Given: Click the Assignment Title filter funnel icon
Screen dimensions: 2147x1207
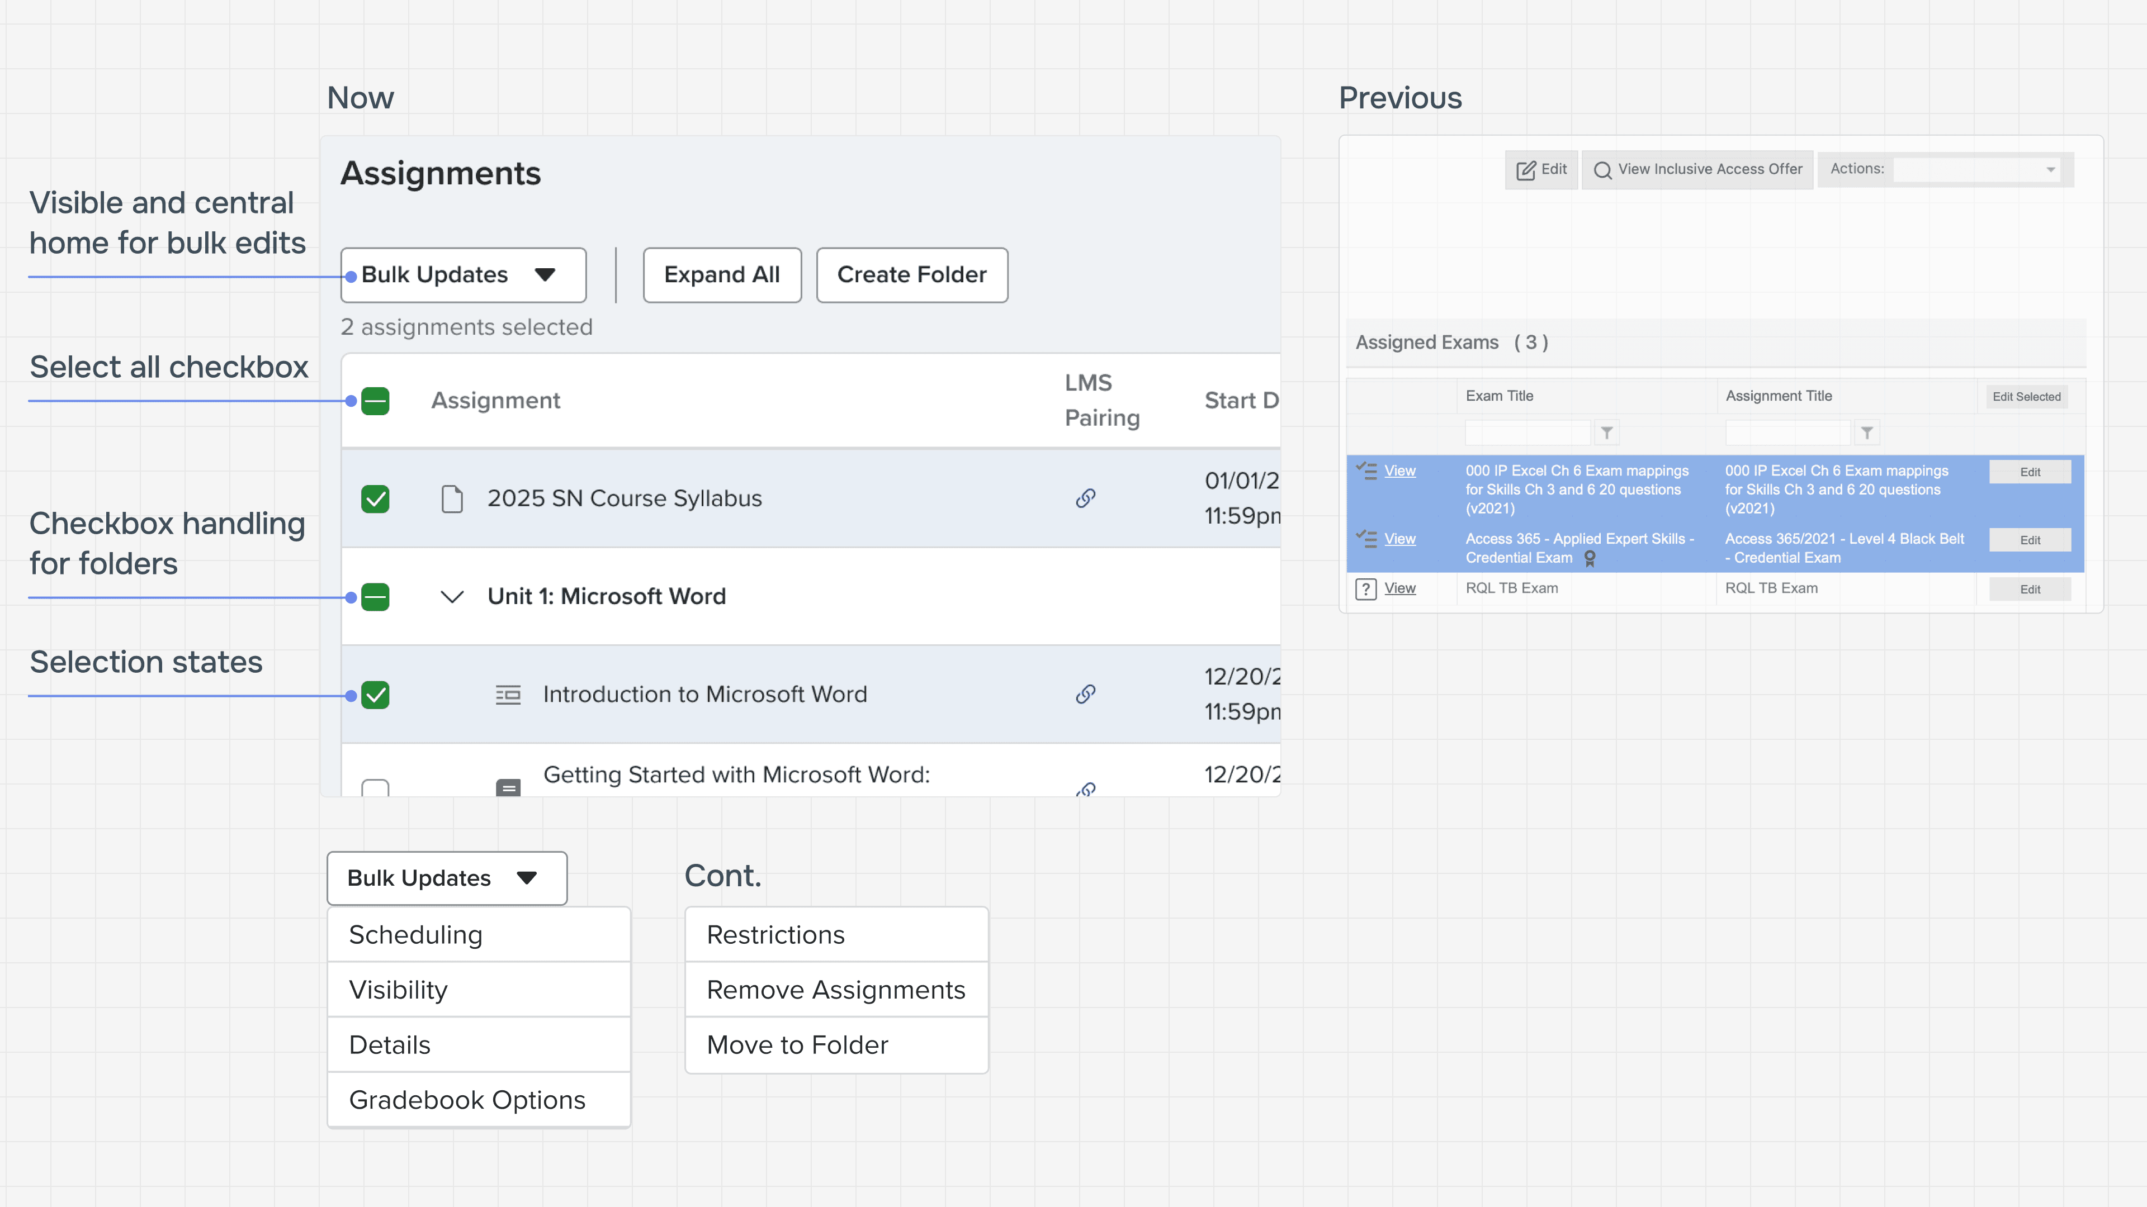Looking at the screenshot, I should (1867, 433).
